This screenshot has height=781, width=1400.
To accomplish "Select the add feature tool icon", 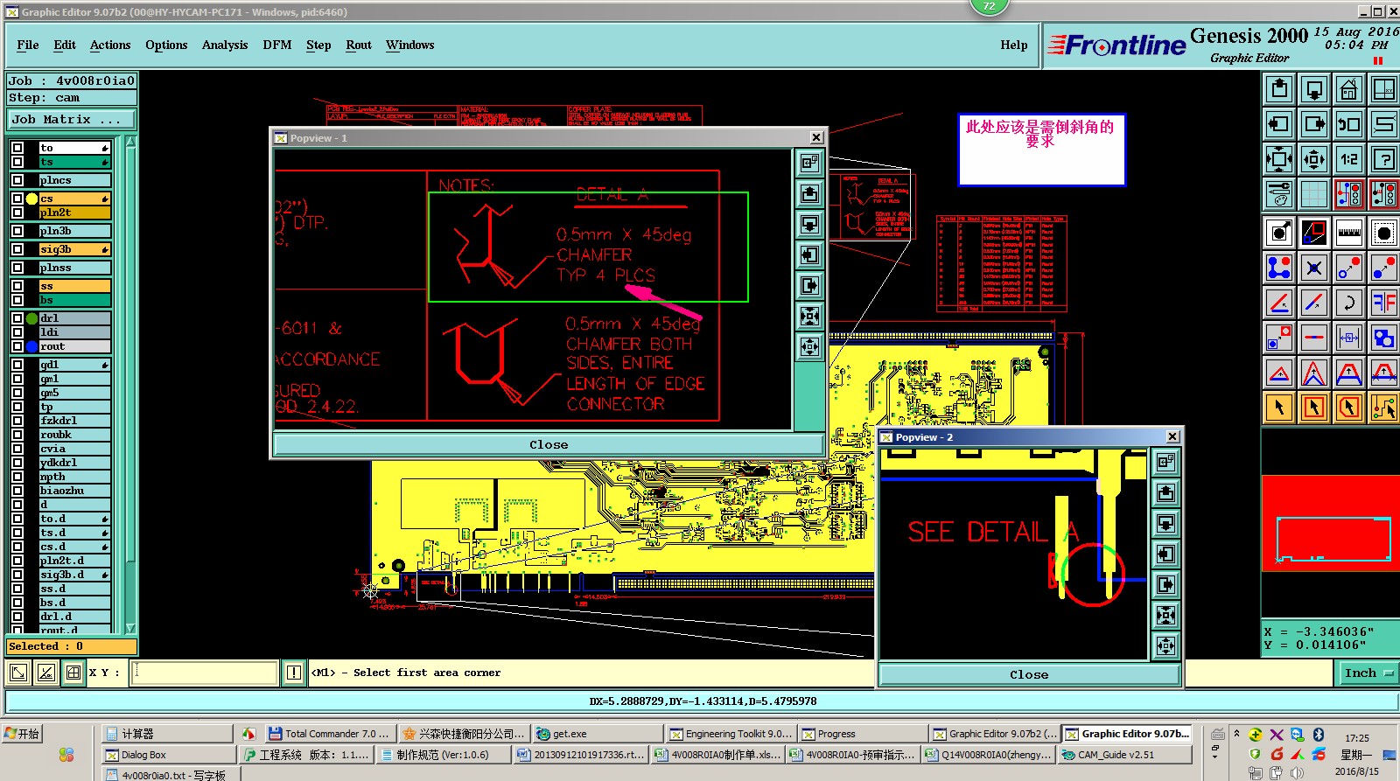I will pyautogui.click(x=1279, y=233).
